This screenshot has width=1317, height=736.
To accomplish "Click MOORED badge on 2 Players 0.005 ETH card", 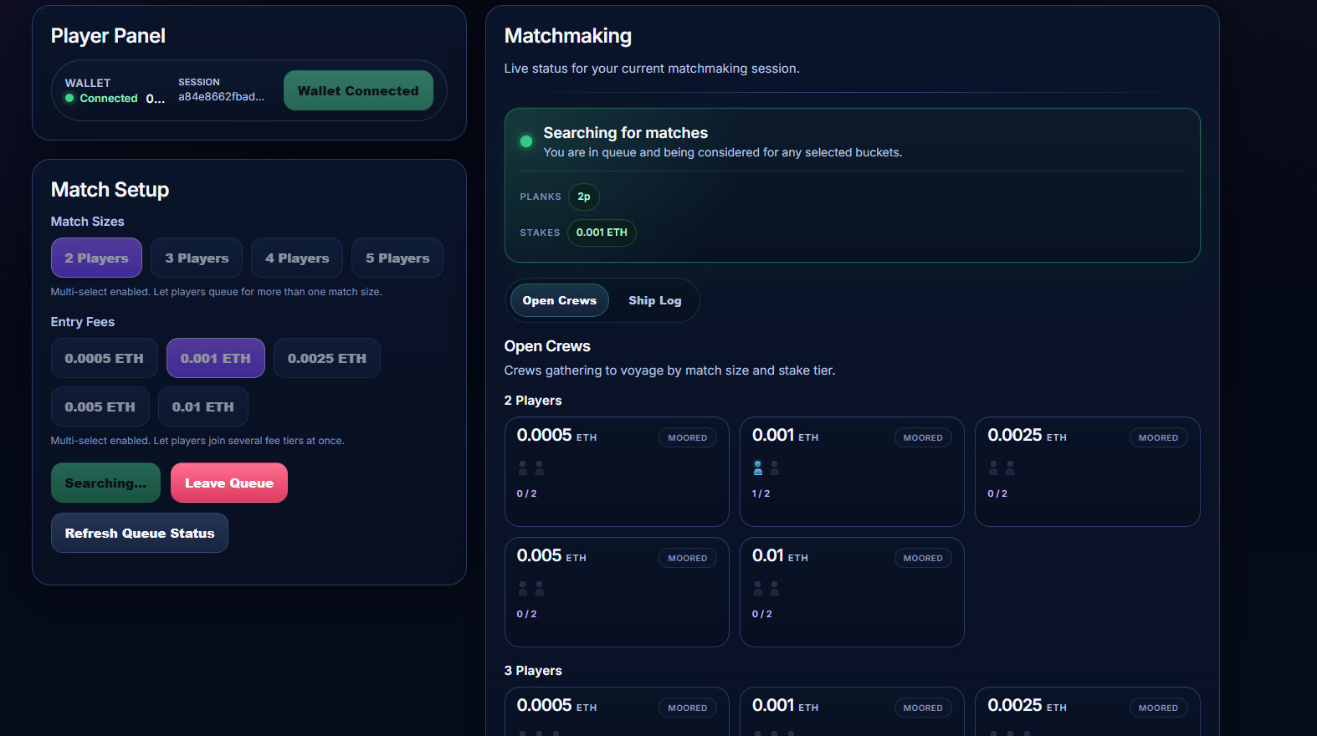I will tap(688, 558).
